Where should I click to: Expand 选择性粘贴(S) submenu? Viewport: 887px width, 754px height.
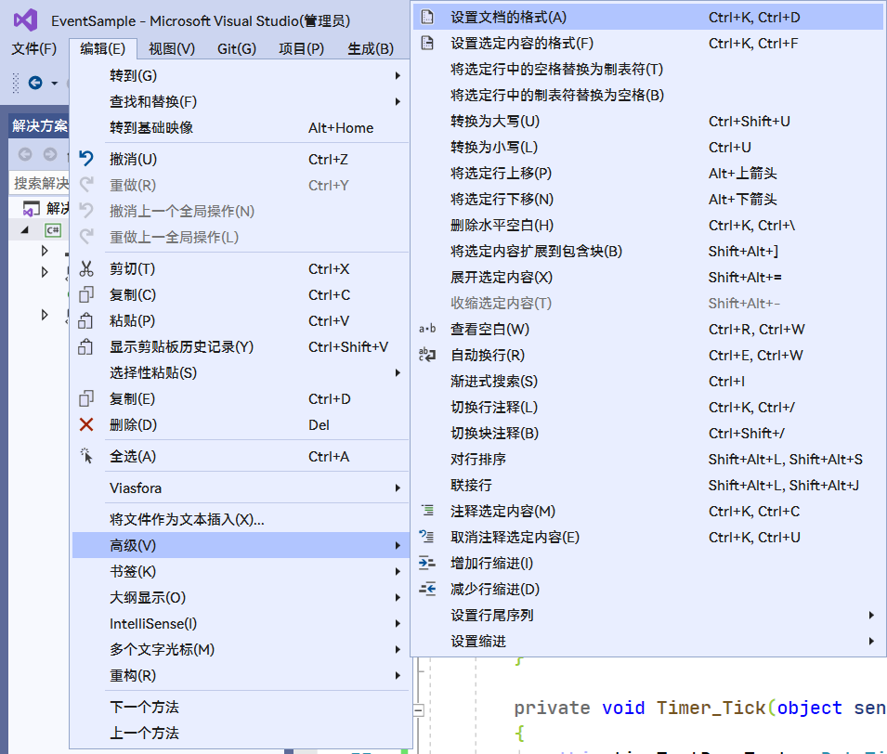[x=241, y=372]
